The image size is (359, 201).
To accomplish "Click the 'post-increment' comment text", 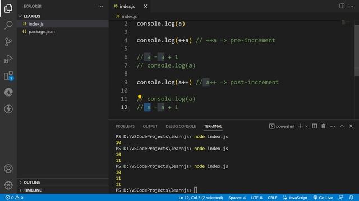I will click(x=254, y=82).
